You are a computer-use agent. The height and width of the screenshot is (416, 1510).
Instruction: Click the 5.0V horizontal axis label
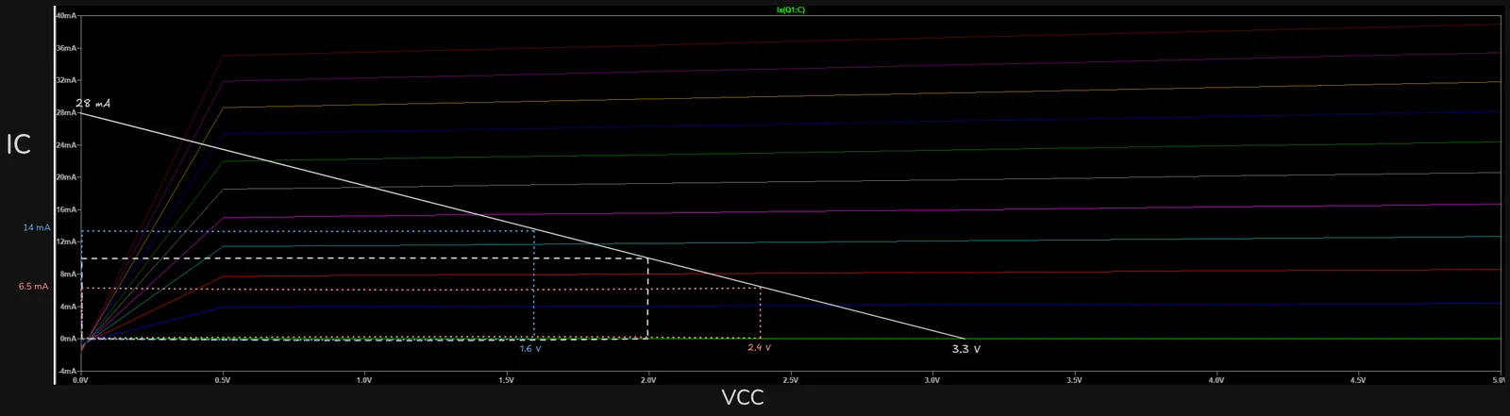click(1498, 381)
